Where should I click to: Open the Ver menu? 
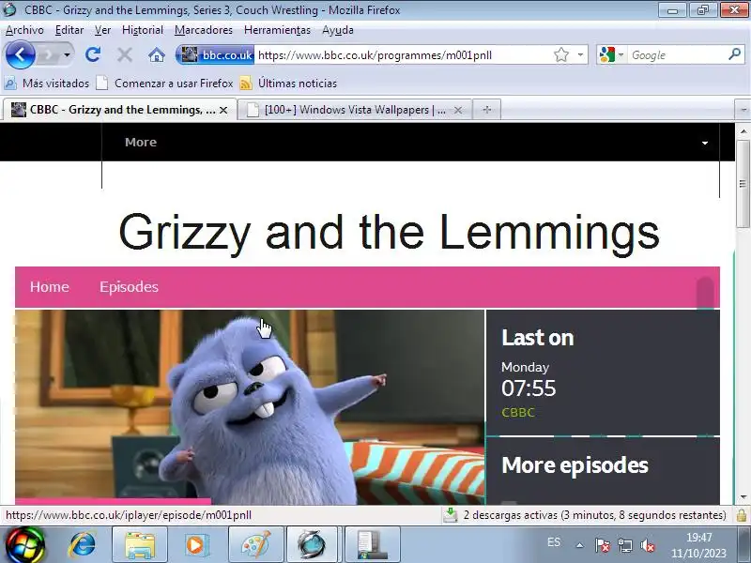click(102, 30)
